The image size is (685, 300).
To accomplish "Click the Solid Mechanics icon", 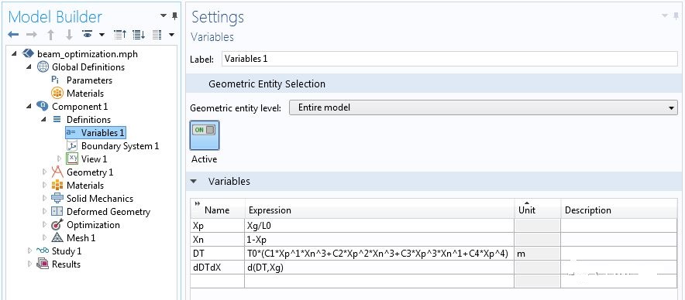I will tap(57, 198).
